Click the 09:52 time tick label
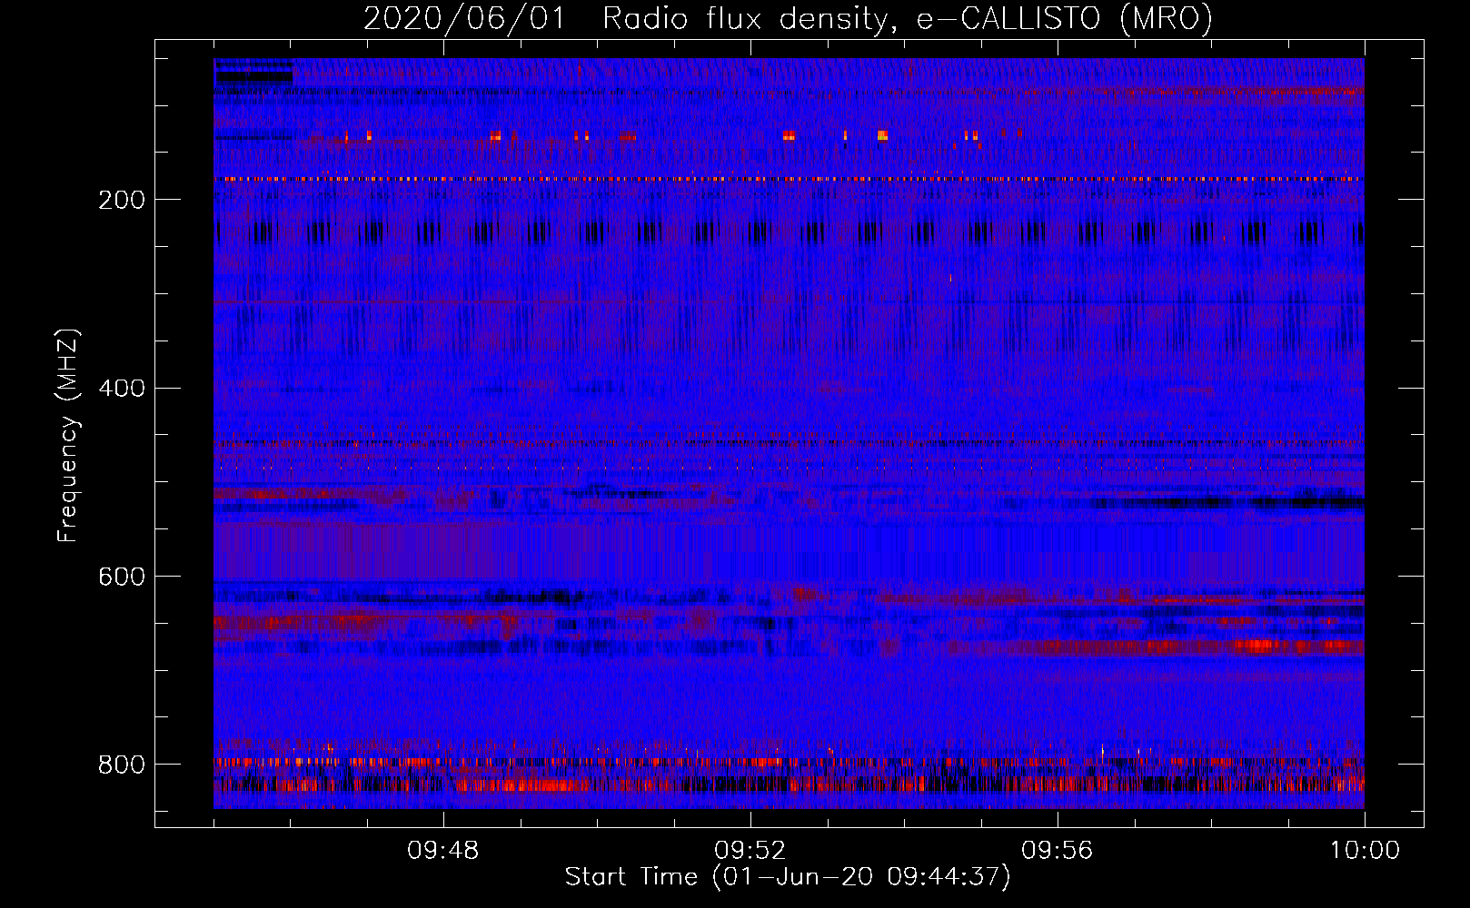 click(x=750, y=851)
